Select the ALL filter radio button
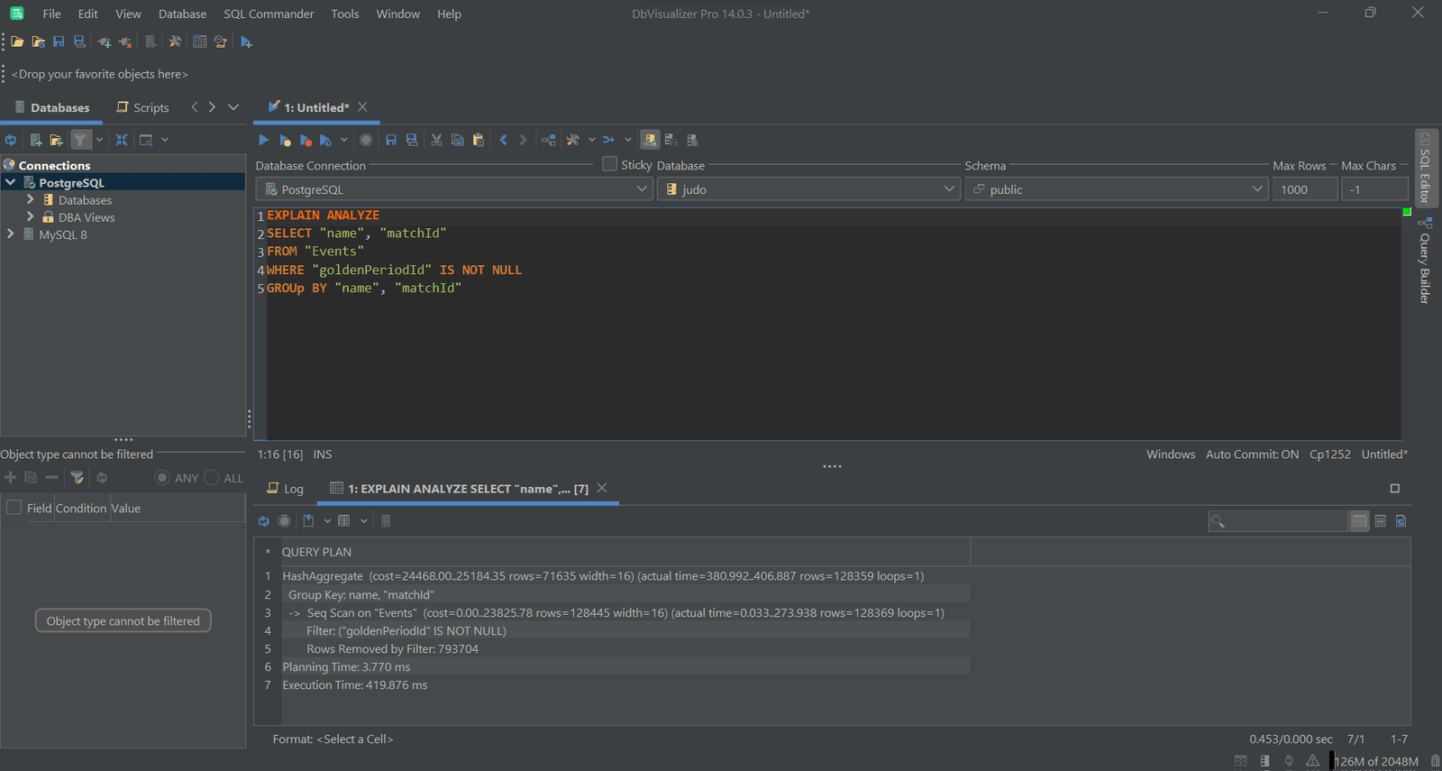This screenshot has width=1442, height=771. point(211,478)
